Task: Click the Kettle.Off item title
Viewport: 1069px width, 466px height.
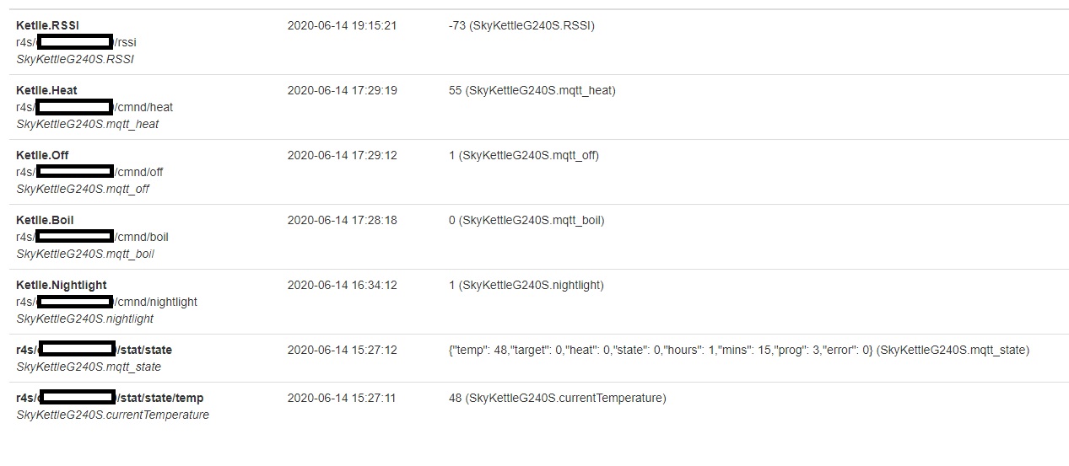Action: 42,155
